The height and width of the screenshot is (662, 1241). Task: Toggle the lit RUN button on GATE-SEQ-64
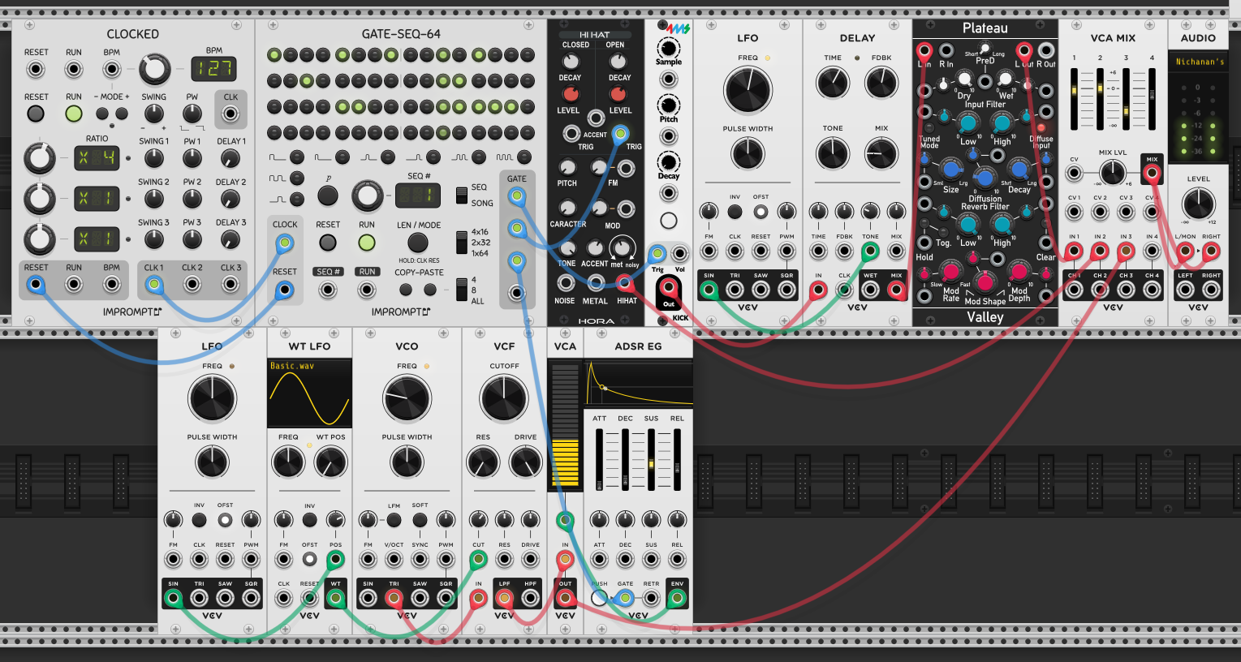point(367,243)
